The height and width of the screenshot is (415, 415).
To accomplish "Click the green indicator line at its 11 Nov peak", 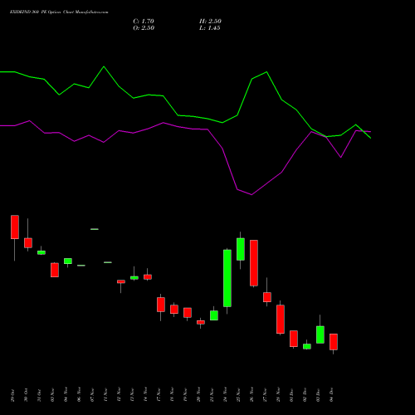I will [104, 66].
